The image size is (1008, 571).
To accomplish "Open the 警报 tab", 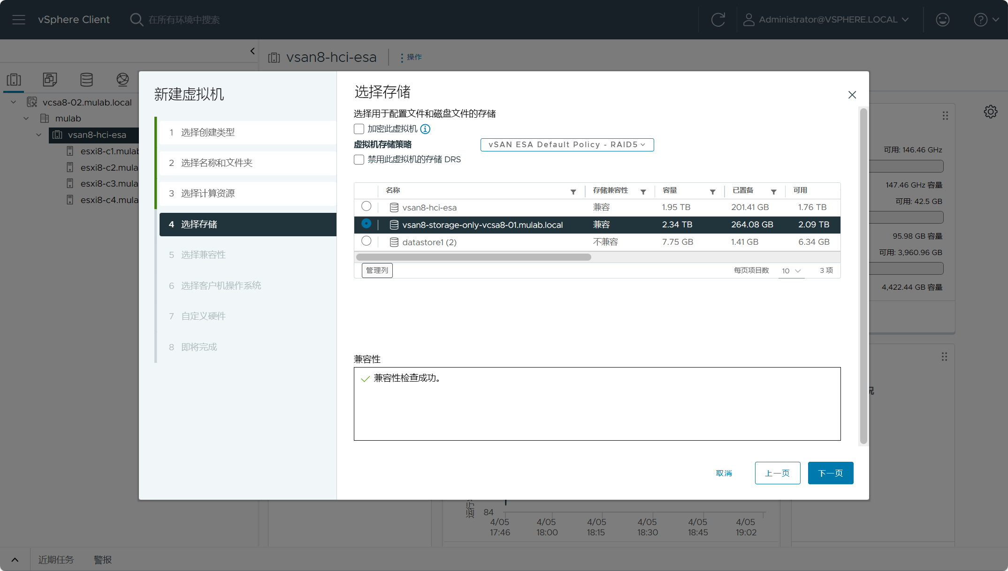I will click(x=103, y=560).
